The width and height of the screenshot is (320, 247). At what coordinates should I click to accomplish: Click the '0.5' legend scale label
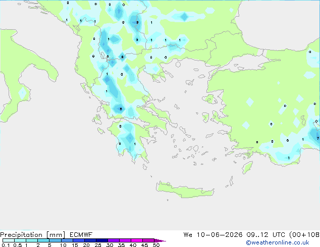[17, 245]
